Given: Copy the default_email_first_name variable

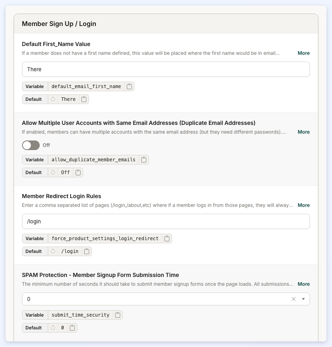Looking at the screenshot, I should tap(129, 86).
